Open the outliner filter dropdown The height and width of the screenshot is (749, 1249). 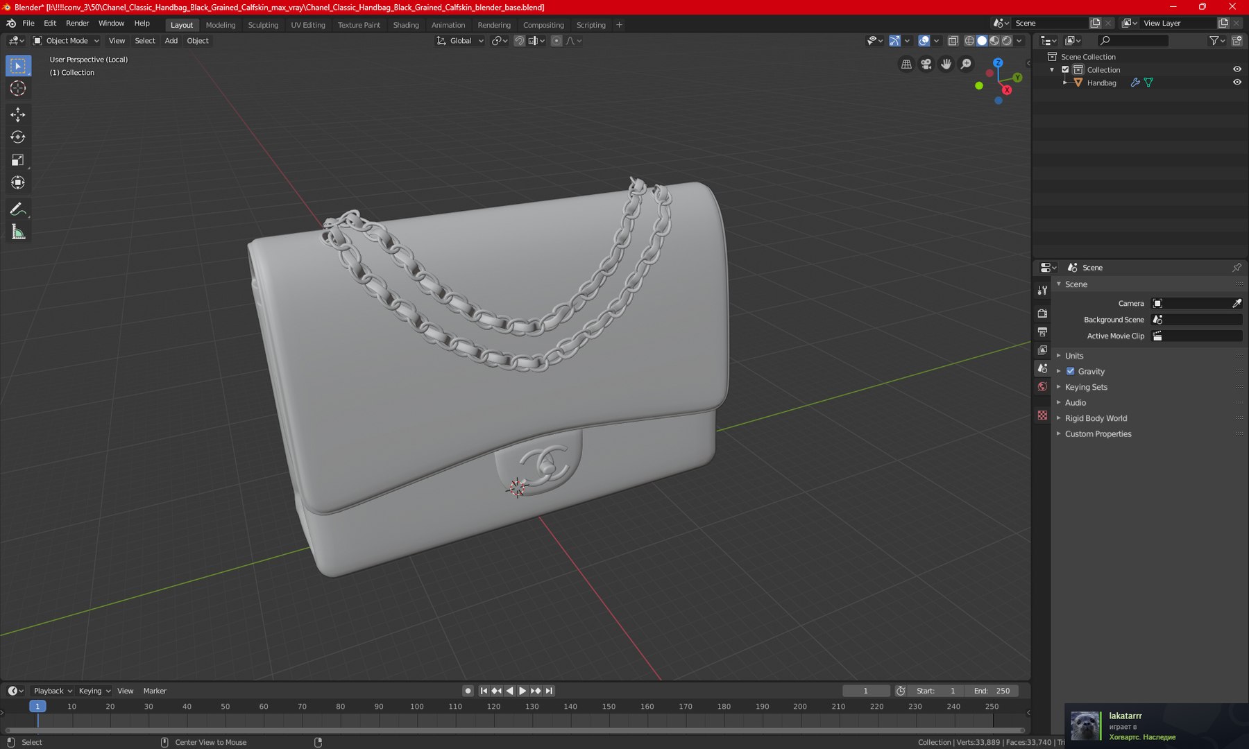tap(1216, 41)
